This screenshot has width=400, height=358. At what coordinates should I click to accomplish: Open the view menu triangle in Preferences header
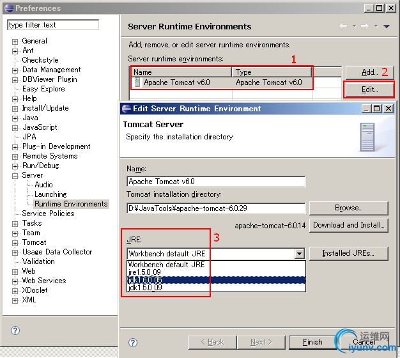tap(386, 26)
